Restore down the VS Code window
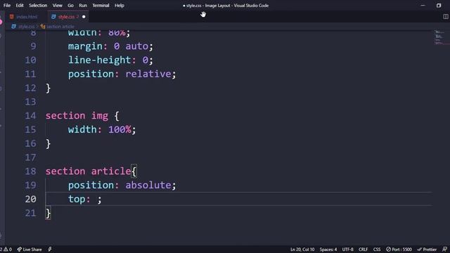This screenshot has width=450, height=253. 439,6
